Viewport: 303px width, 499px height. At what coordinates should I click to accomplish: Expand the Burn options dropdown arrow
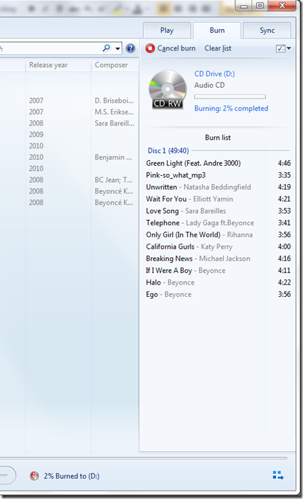pos(289,49)
